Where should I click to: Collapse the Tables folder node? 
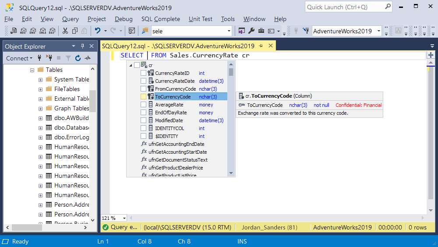point(32,70)
